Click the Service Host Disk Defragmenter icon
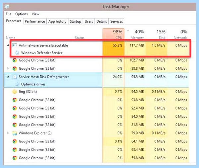The width and height of the screenshot is (199, 168). pos(15,77)
